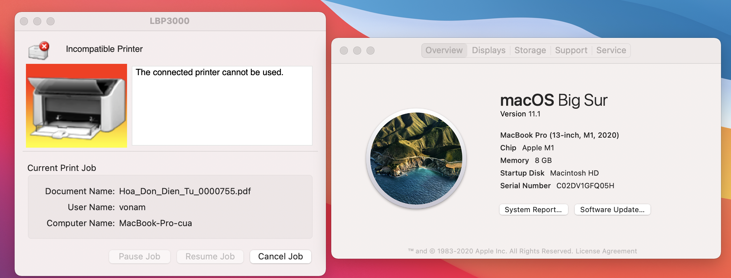Screen dimensions: 731x278
Task: Close the LBP3000 printer window
Action: pyautogui.click(x=24, y=21)
